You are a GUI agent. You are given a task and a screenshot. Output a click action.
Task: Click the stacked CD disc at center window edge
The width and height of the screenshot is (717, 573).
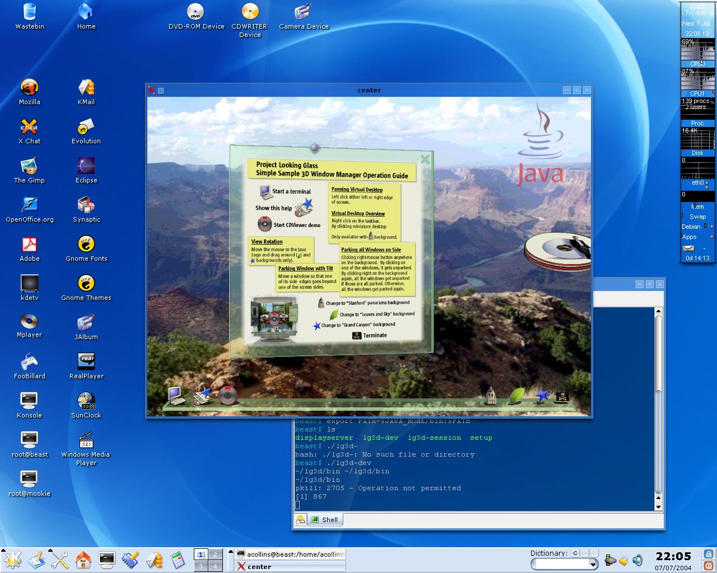click(557, 252)
